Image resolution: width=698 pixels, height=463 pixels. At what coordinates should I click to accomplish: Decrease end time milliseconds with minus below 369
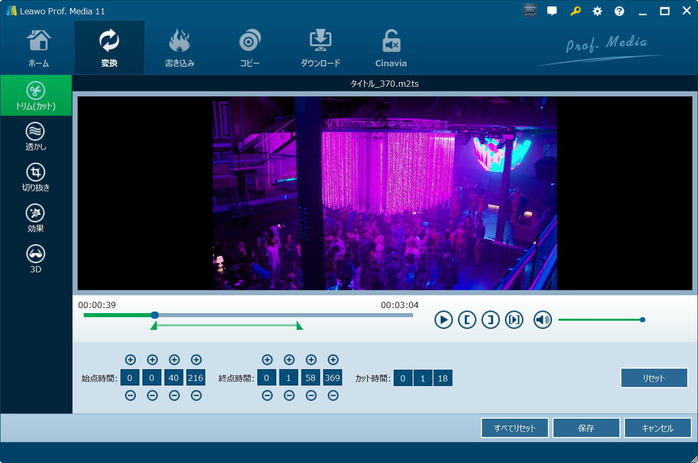(x=333, y=396)
